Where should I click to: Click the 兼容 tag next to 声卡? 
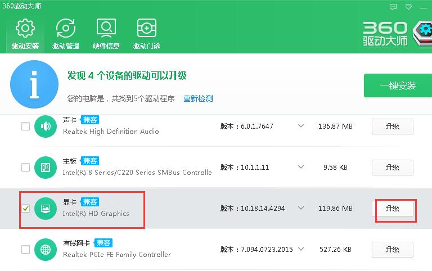(90, 120)
